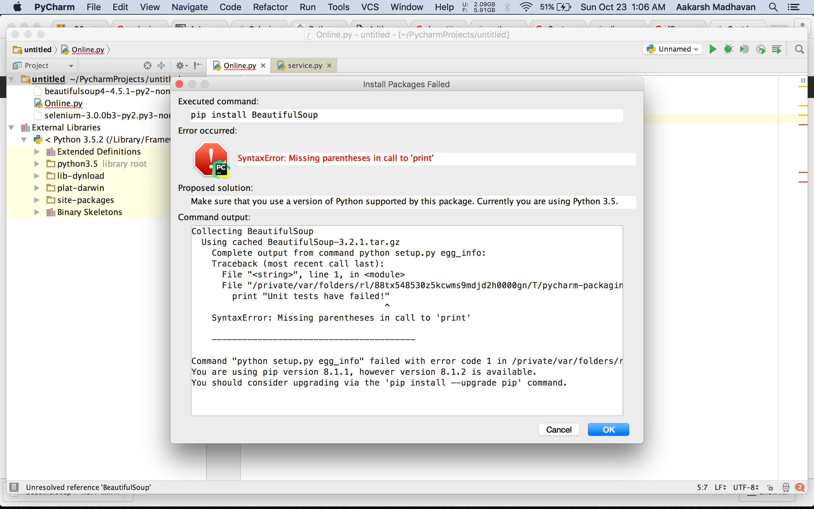
Task: Open Project panel settings gear
Action: click(x=182, y=65)
